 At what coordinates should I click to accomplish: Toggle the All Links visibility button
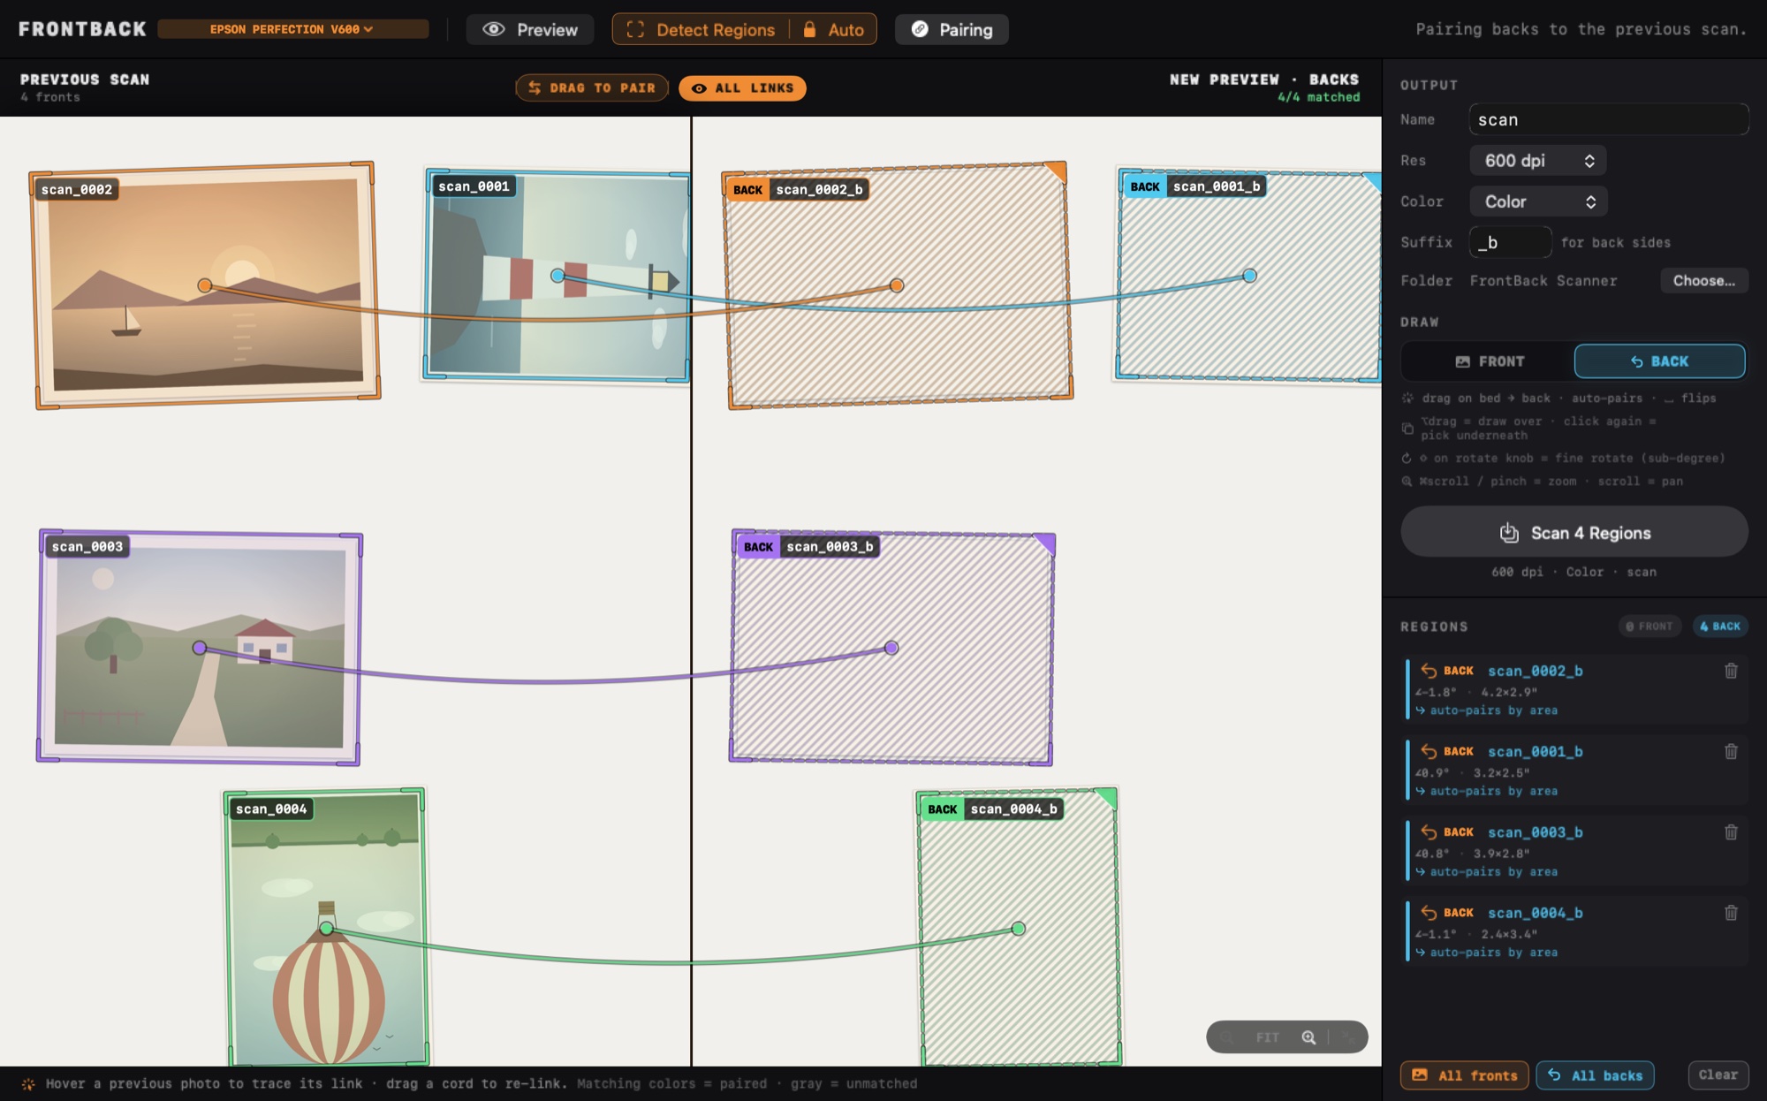pyautogui.click(x=742, y=88)
